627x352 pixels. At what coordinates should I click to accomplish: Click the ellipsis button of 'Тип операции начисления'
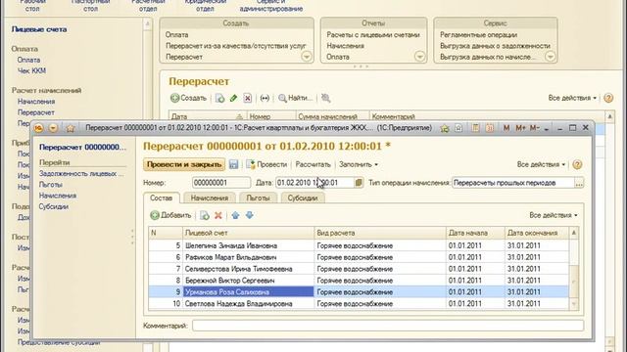tap(579, 183)
